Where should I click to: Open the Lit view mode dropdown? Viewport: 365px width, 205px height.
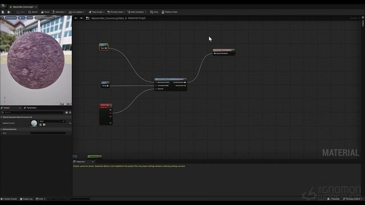tap(22, 18)
